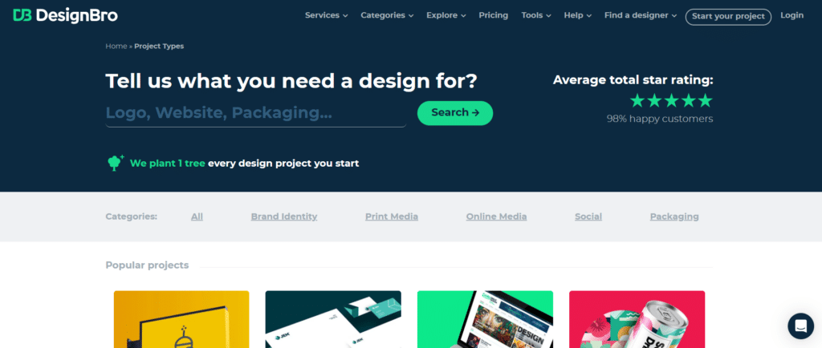Filter by Packaging category
This screenshot has width=822, height=348.
coord(674,216)
